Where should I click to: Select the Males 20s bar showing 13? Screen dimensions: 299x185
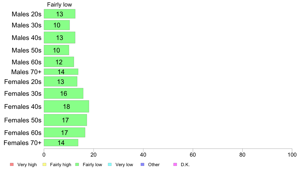click(x=59, y=14)
